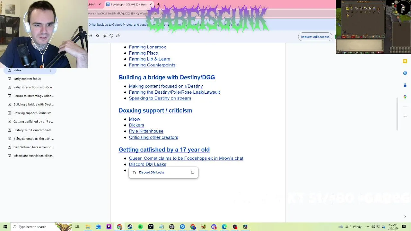Click Request edit access button
411x231 pixels.
tap(315, 37)
